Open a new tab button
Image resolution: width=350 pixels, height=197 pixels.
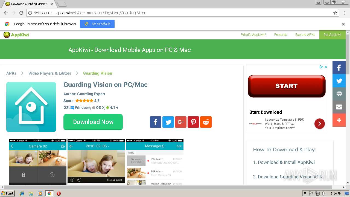click(62, 4)
